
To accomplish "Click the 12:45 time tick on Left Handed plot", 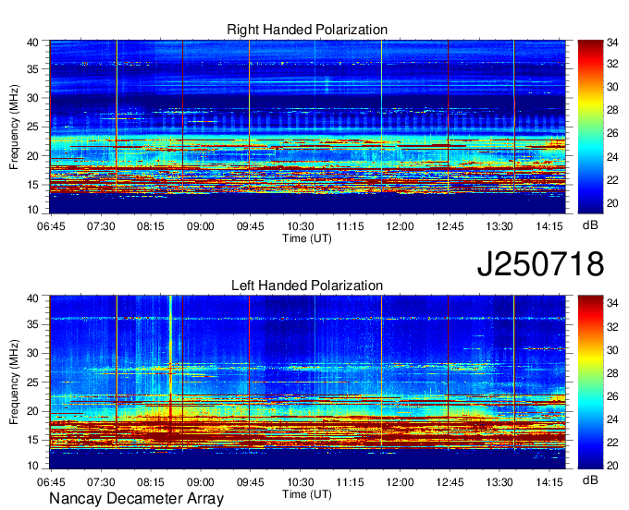I will coord(450,482).
